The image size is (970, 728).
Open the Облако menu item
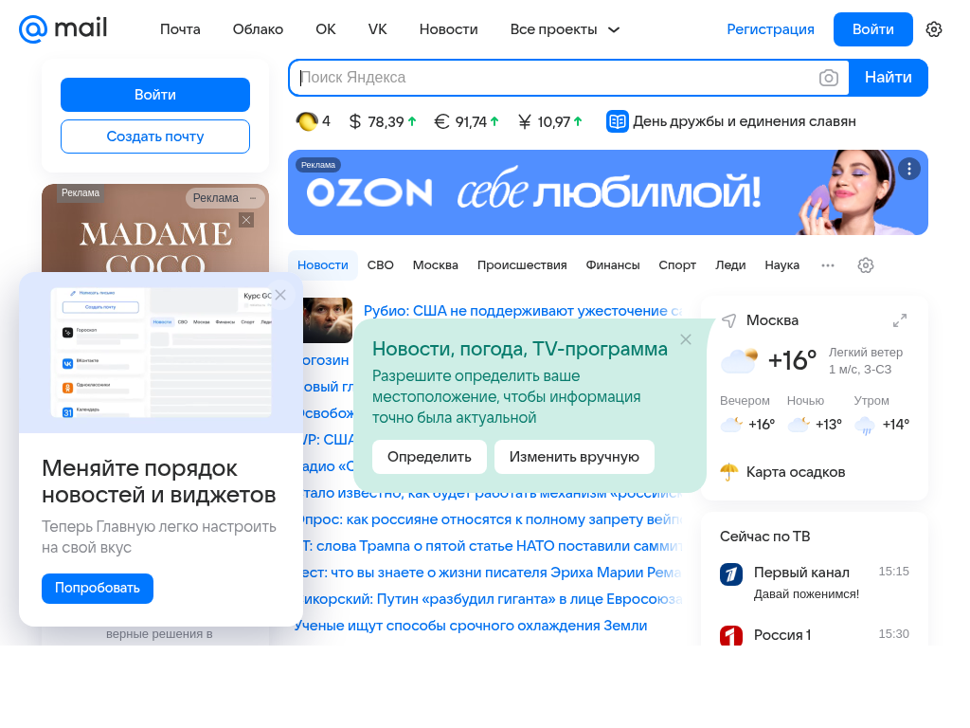(258, 29)
